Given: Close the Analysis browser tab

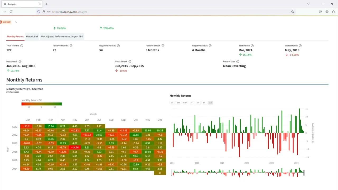Looking at the screenshot, I should pyautogui.click(x=40, y=4).
